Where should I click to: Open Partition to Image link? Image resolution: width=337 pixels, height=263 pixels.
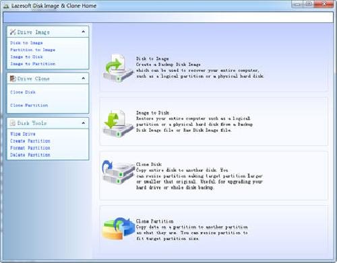(x=33, y=50)
